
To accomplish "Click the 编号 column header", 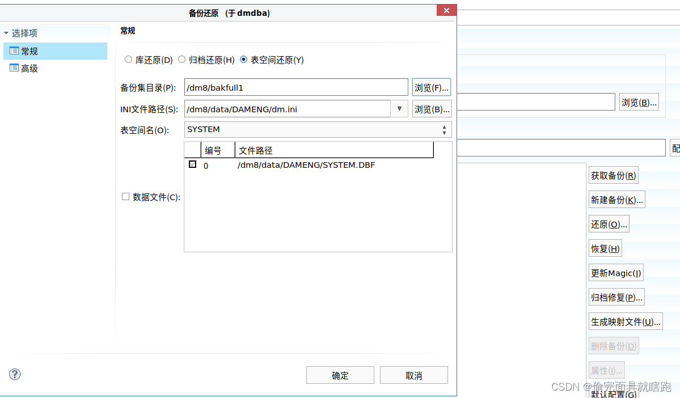I will (x=218, y=150).
